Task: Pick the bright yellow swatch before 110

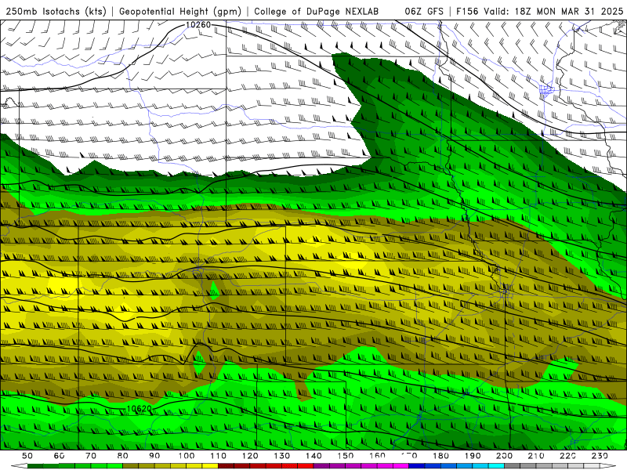Action: click(210, 466)
